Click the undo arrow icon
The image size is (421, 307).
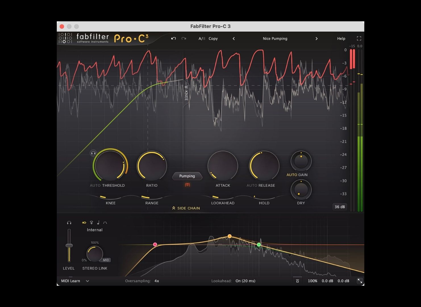point(173,38)
